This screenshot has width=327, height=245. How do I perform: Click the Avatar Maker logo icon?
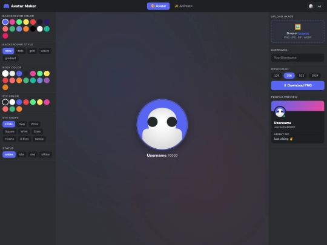point(6,6)
